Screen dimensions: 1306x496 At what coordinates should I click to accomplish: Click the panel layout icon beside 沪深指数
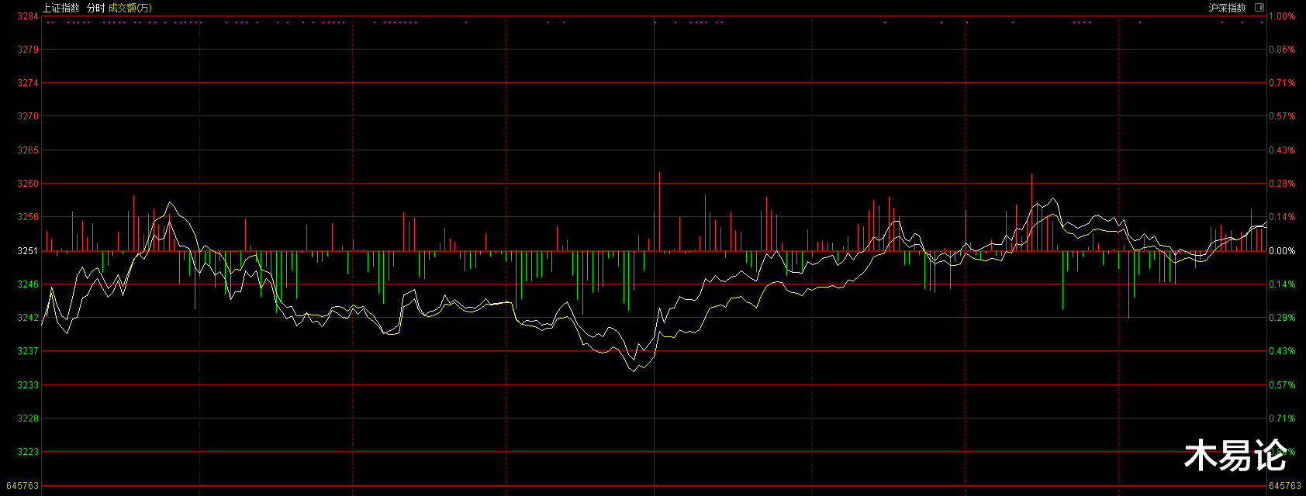pyautogui.click(x=1259, y=8)
